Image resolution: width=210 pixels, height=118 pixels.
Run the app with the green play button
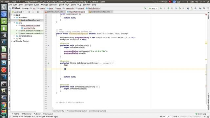click(161, 8)
